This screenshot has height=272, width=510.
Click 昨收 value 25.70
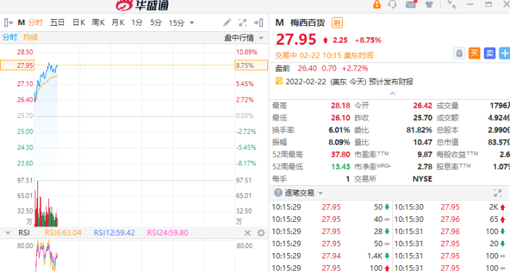click(422, 118)
